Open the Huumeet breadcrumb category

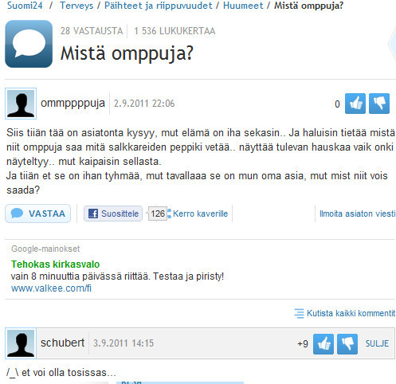point(243,6)
